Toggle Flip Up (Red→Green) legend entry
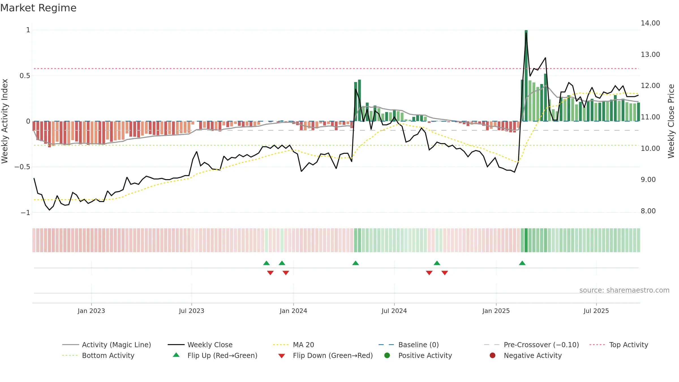The image size is (679, 382). 215,355
